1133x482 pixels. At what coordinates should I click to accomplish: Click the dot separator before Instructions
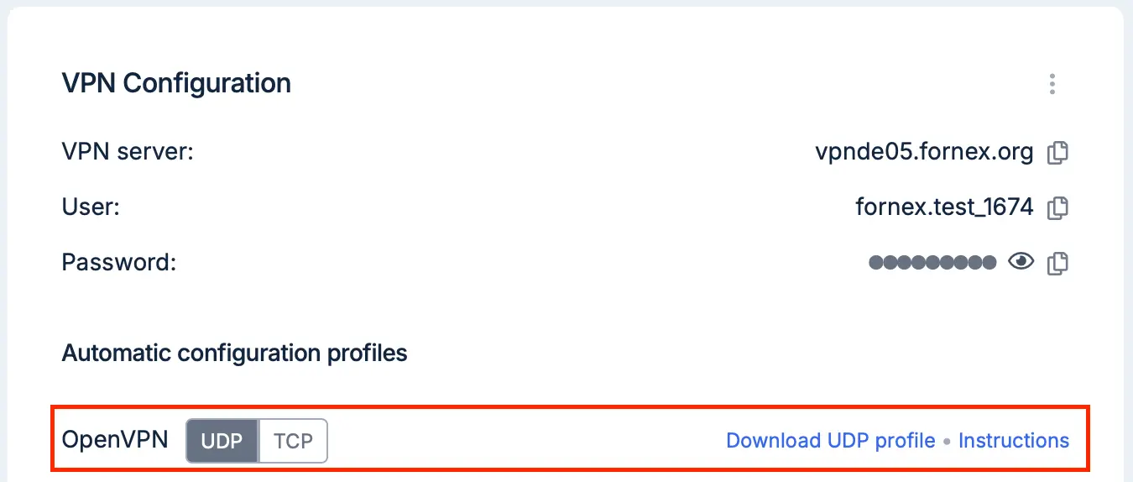[947, 441]
